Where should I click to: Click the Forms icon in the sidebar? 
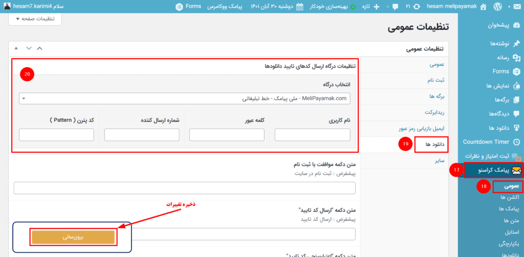click(x=516, y=71)
